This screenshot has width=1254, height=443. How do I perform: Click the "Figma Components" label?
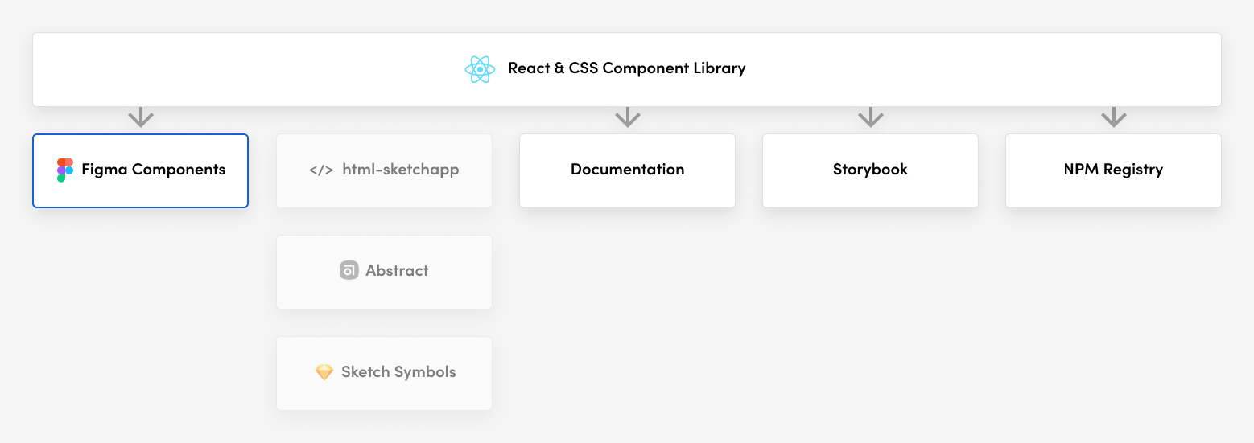[x=154, y=170]
